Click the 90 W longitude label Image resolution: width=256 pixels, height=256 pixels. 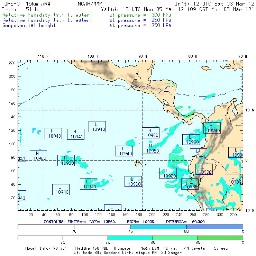click(x=143, y=56)
